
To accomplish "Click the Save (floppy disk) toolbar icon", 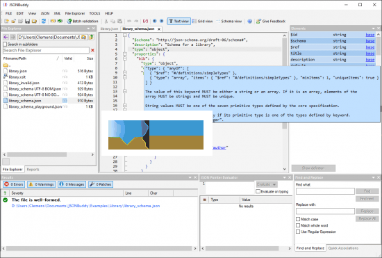I will click(x=27, y=22).
